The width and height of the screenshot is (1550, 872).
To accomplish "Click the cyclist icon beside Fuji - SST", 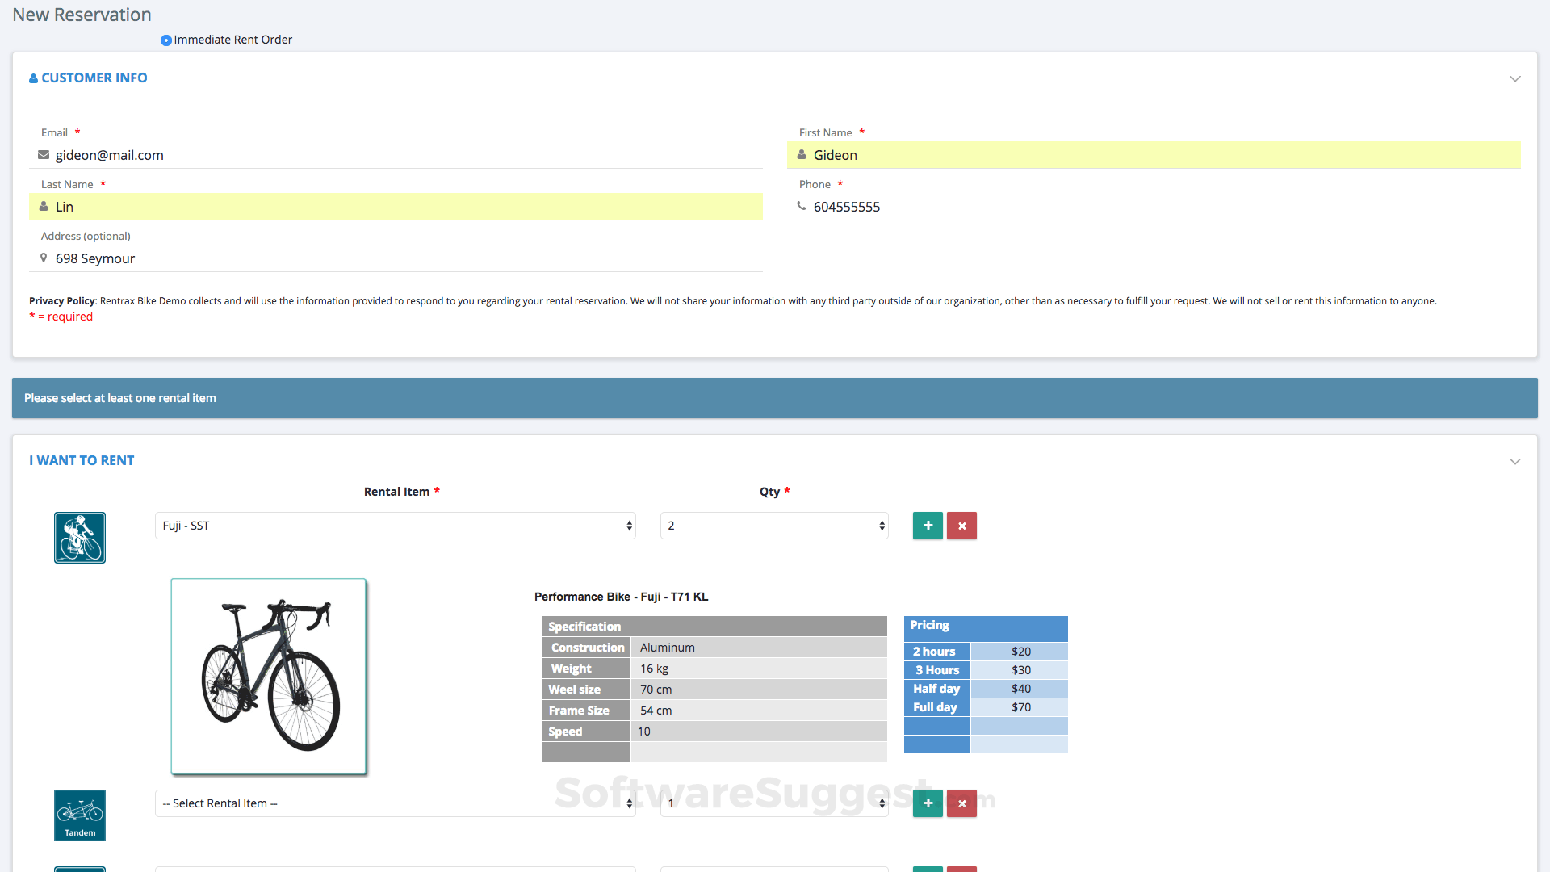I will [80, 538].
